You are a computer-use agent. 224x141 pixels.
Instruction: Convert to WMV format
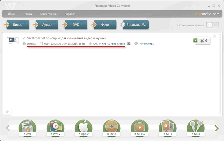click(55, 128)
